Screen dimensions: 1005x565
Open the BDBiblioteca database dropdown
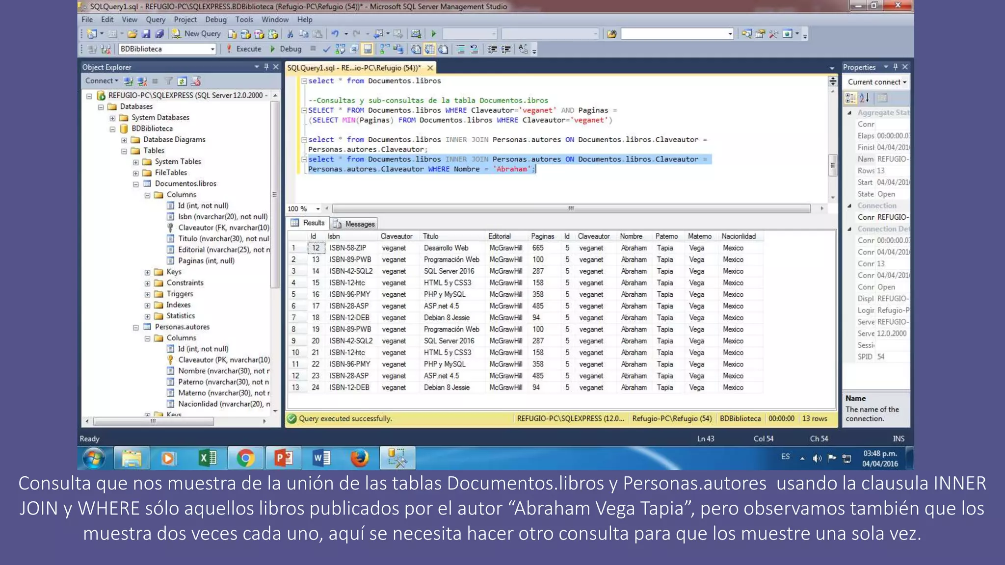(x=212, y=49)
